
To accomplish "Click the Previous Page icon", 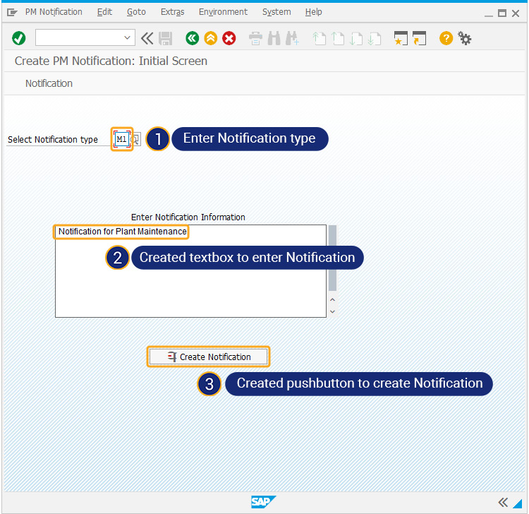I will click(337, 39).
